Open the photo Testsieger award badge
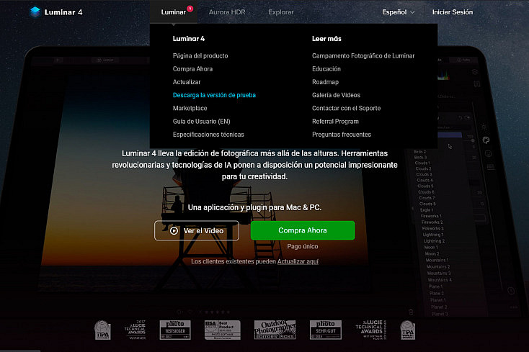Screen dimensions: 529x352 coord(175,330)
